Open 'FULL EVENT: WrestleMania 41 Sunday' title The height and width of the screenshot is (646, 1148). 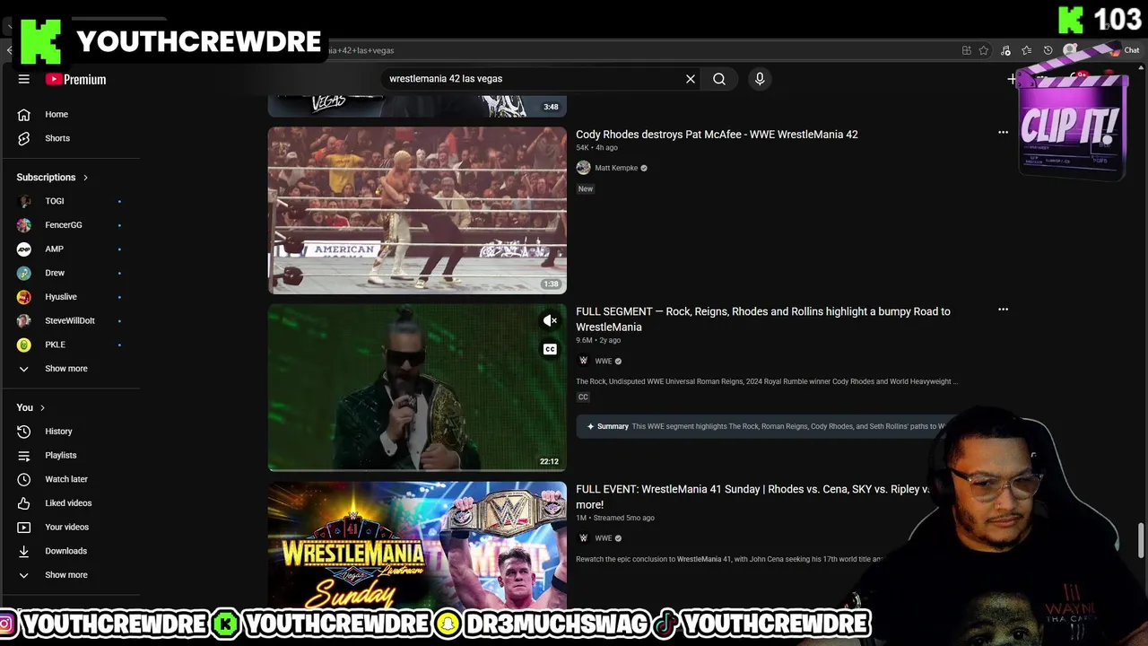pyautogui.click(x=753, y=497)
